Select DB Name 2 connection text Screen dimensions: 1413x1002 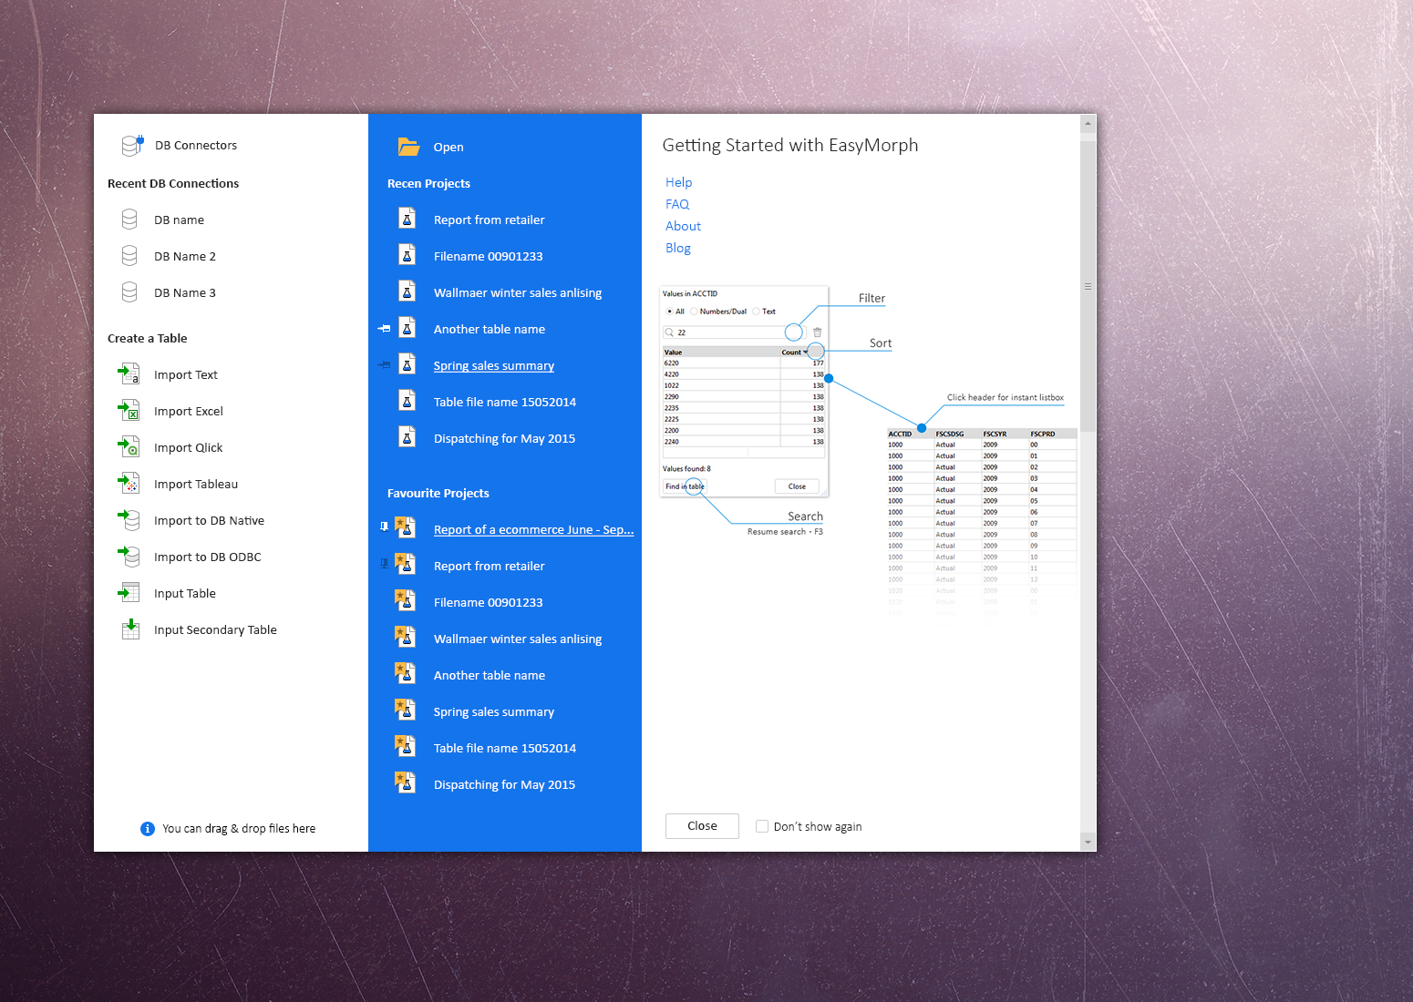pyautogui.click(x=185, y=256)
